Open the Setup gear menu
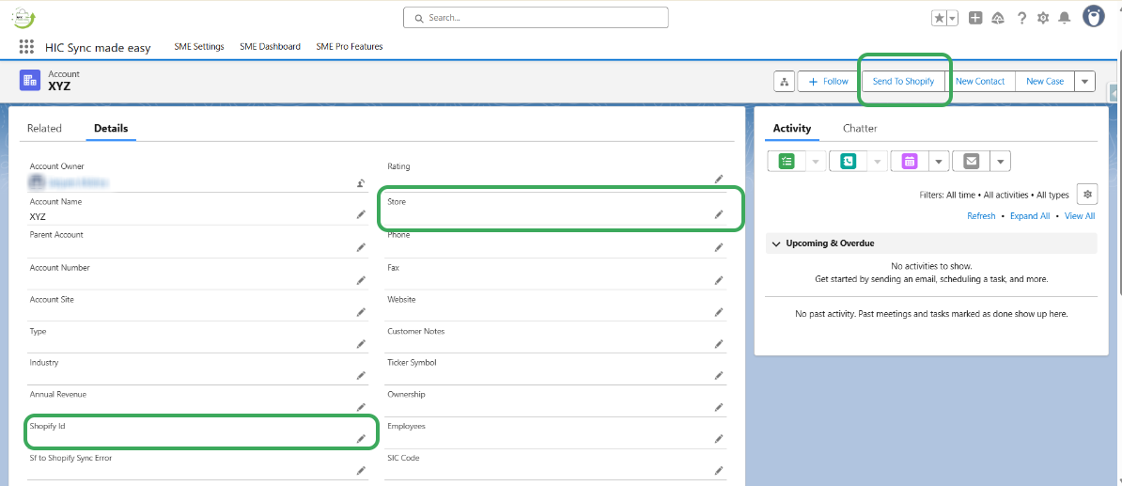This screenshot has width=1122, height=486. coord(1043,18)
